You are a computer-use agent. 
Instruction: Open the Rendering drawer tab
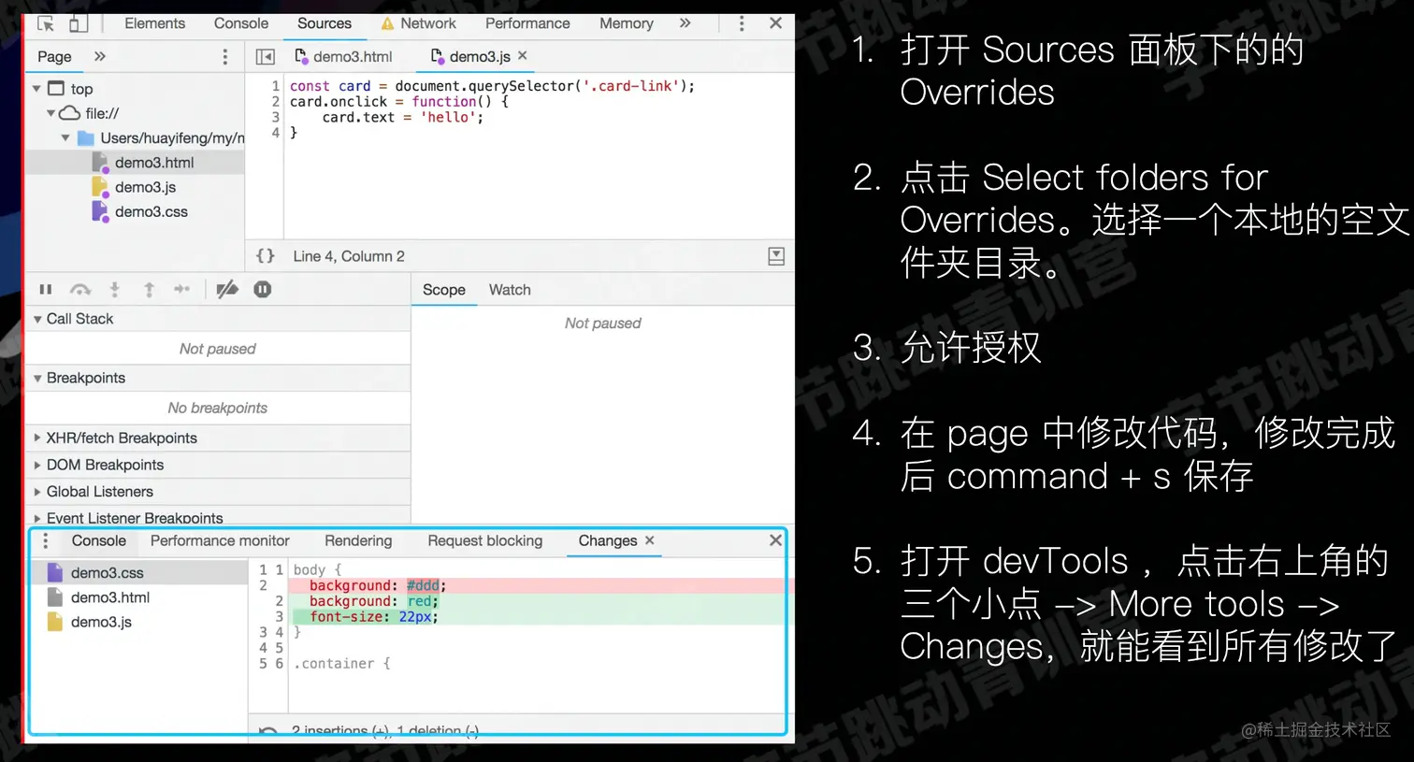(x=358, y=540)
